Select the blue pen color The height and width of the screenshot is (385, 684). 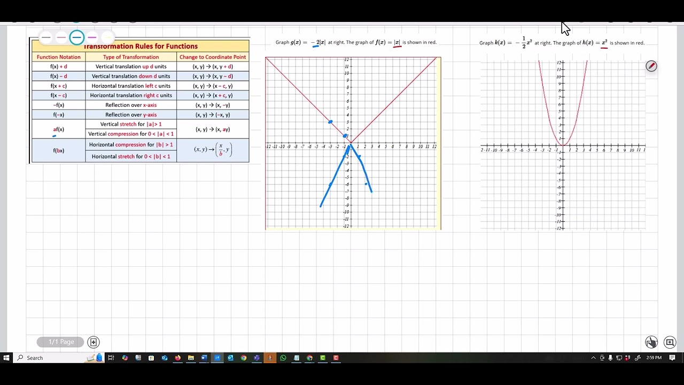coord(76,37)
